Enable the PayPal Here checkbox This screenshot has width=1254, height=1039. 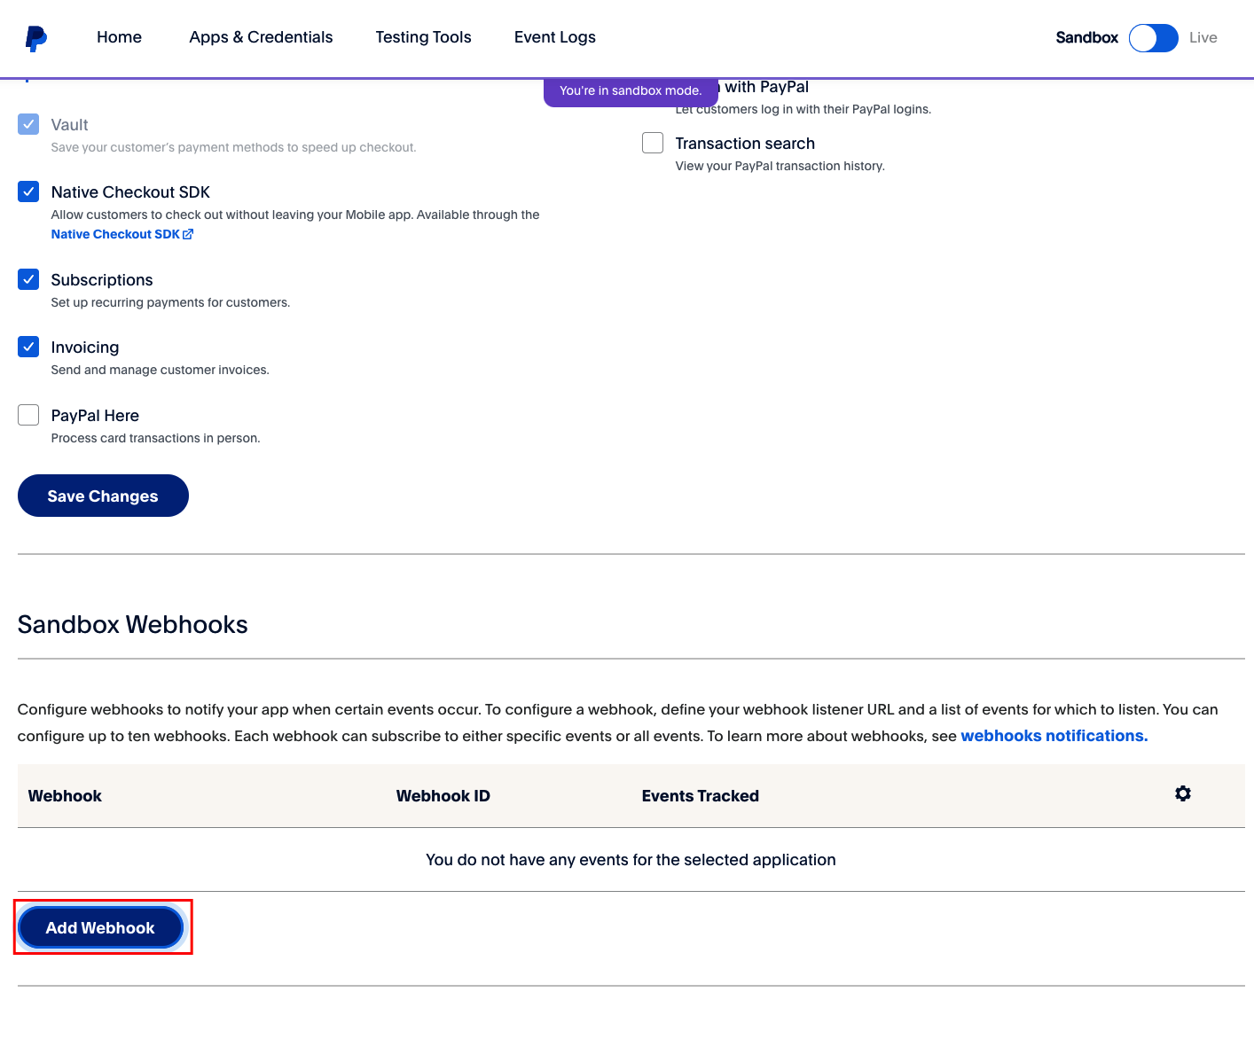coord(28,415)
